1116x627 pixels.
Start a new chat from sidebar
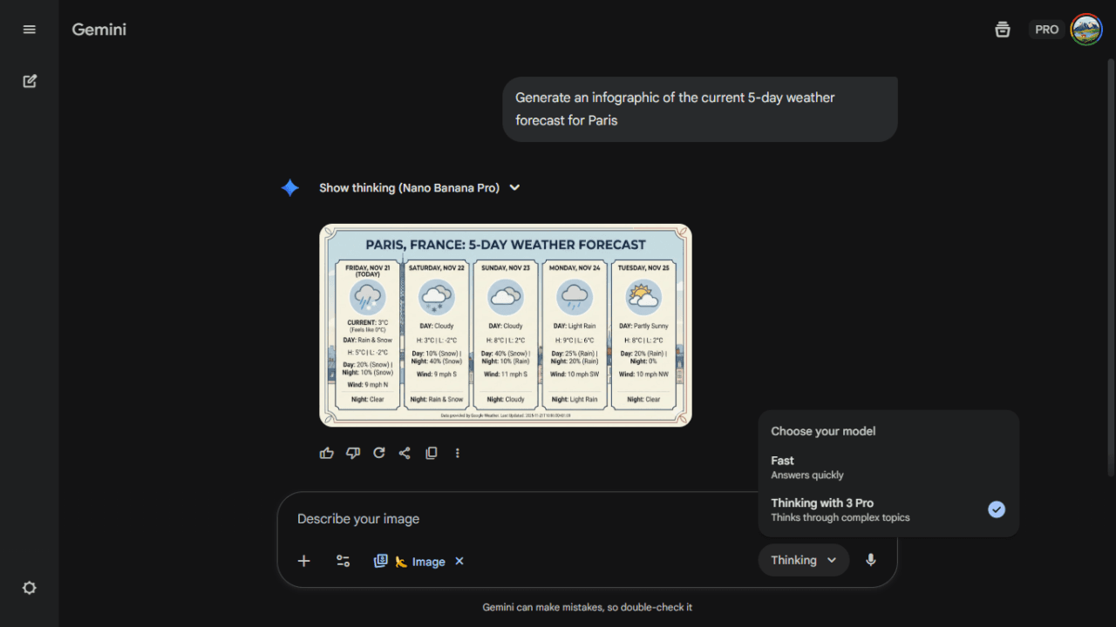[30, 81]
